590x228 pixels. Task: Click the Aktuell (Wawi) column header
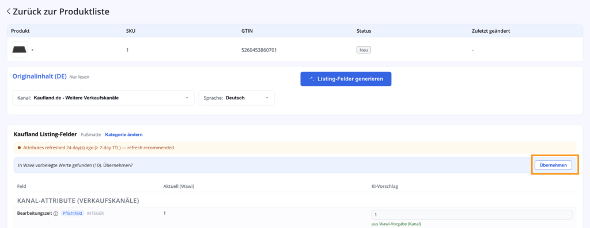pyautogui.click(x=179, y=186)
